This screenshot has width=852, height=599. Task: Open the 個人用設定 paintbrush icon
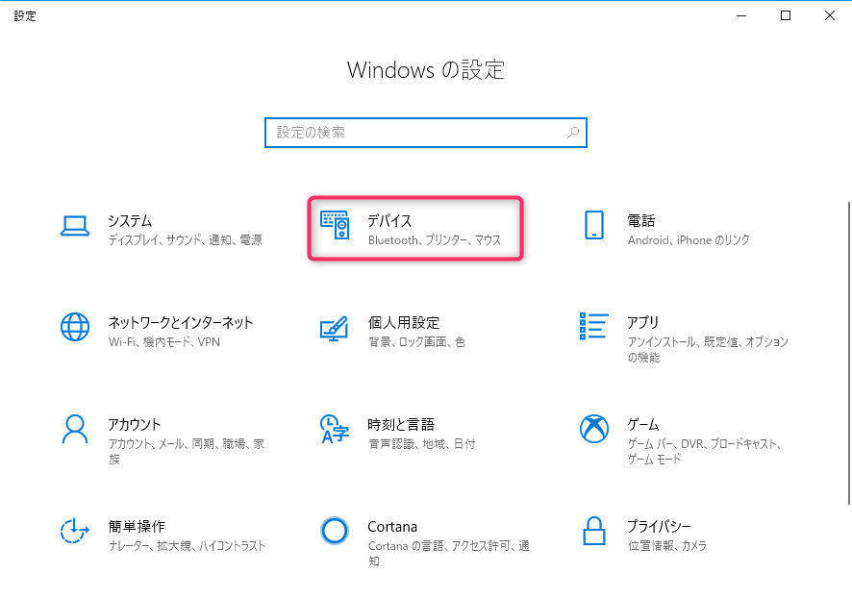pyautogui.click(x=335, y=328)
